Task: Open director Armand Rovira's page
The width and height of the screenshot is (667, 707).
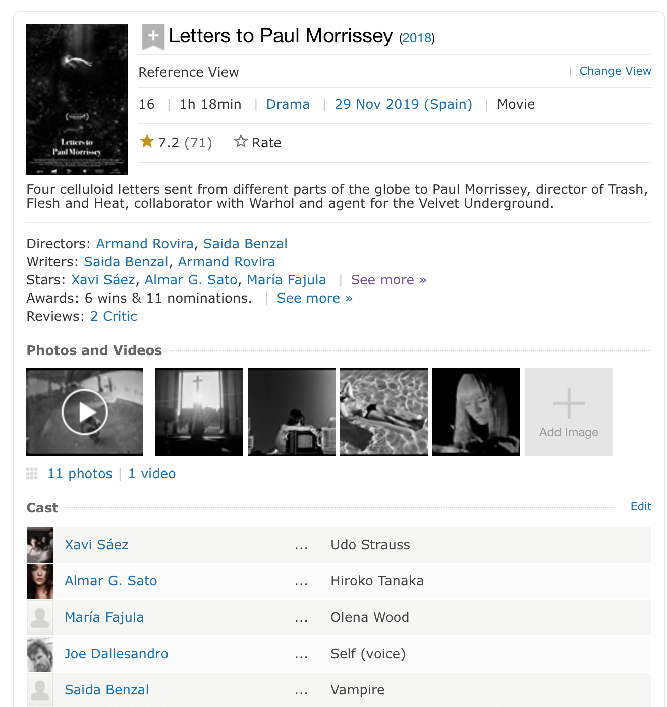Action: 145,244
